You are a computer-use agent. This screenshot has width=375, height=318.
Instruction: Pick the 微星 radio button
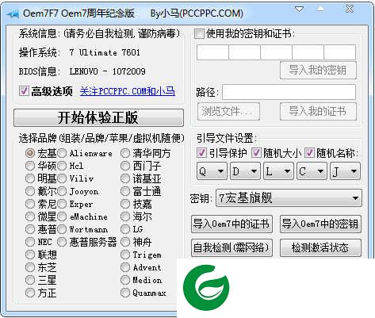[30, 216]
